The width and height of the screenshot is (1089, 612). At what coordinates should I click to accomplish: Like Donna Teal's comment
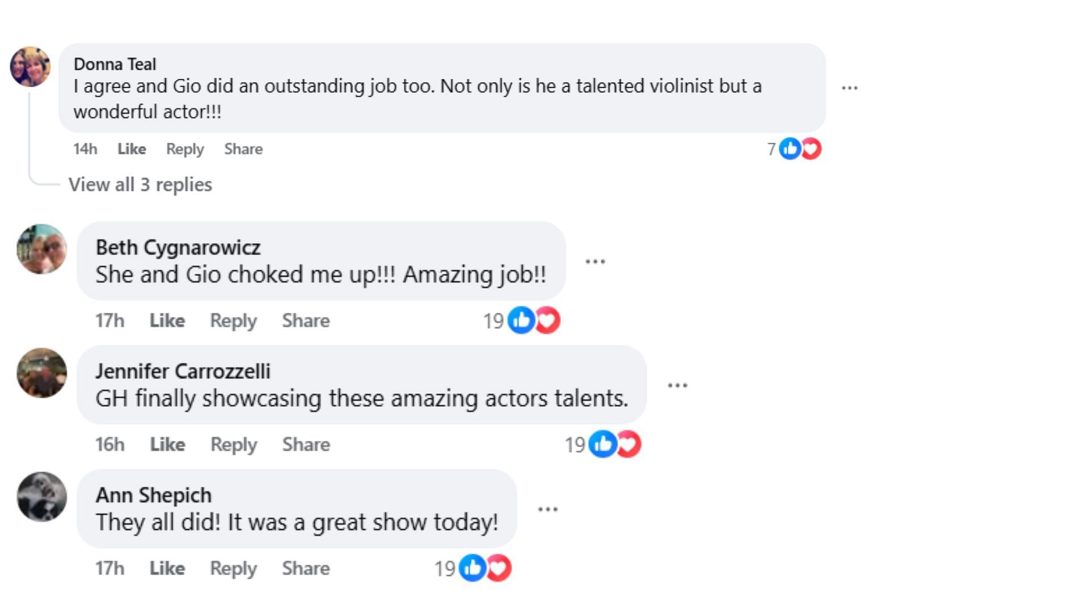coord(132,149)
